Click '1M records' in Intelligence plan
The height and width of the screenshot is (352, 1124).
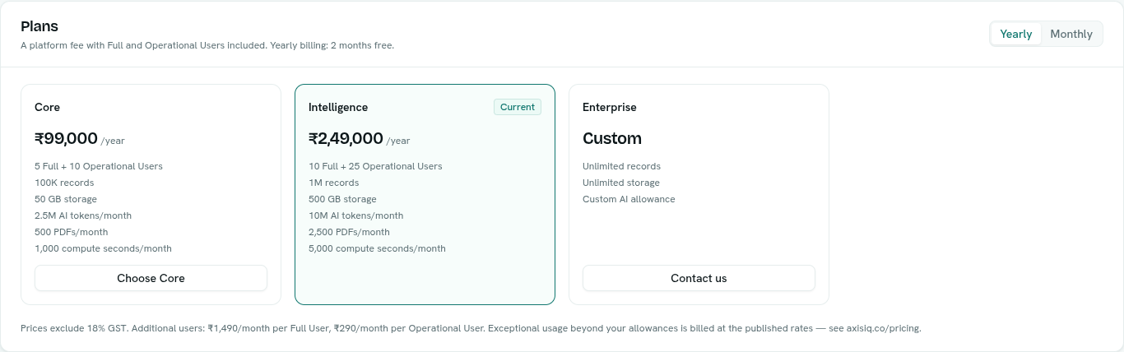pos(334,183)
